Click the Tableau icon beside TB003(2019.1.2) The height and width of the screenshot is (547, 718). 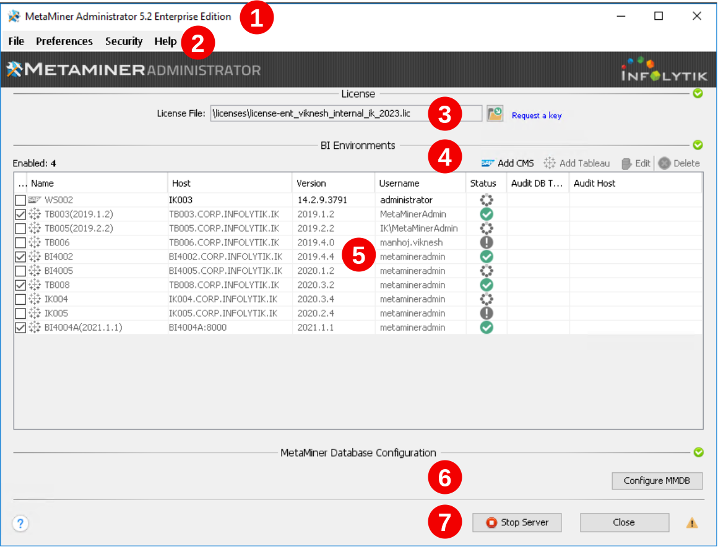click(x=35, y=214)
